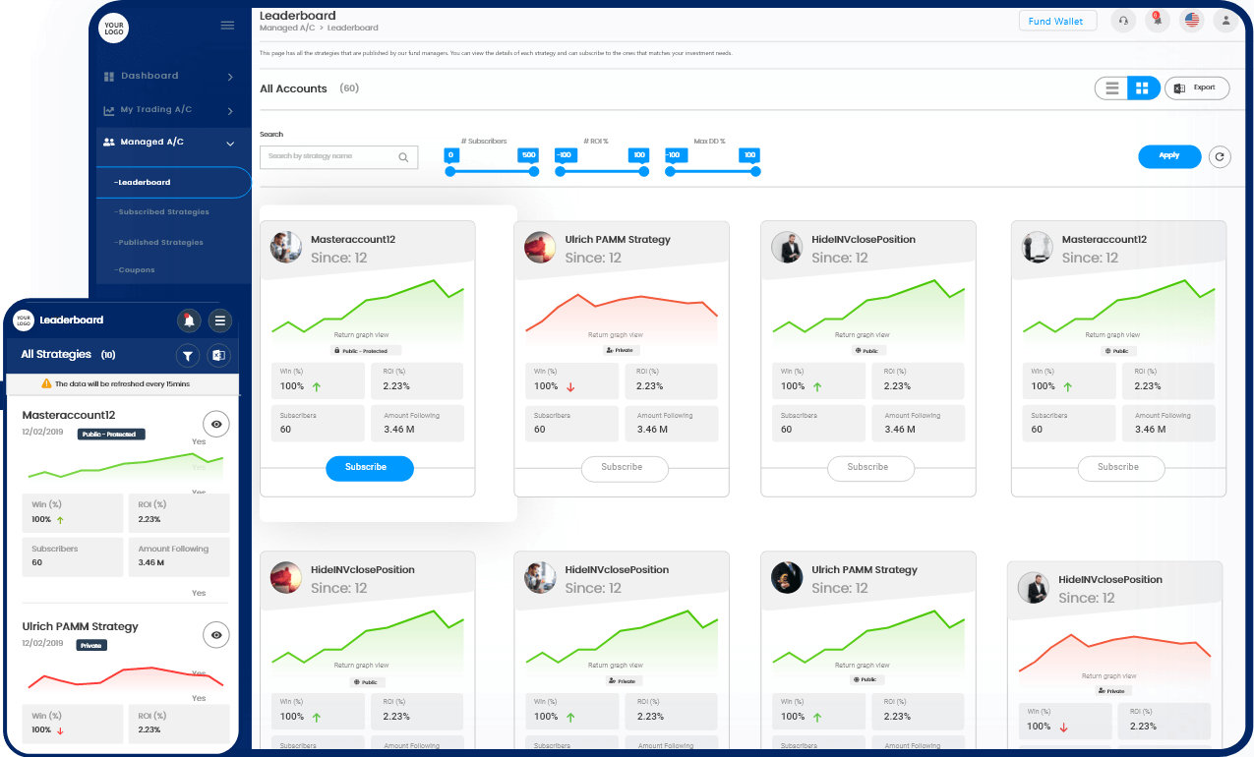Click the Public – Protected badge on mobile
Viewport: 1254px width, 757px height.
coord(111,434)
